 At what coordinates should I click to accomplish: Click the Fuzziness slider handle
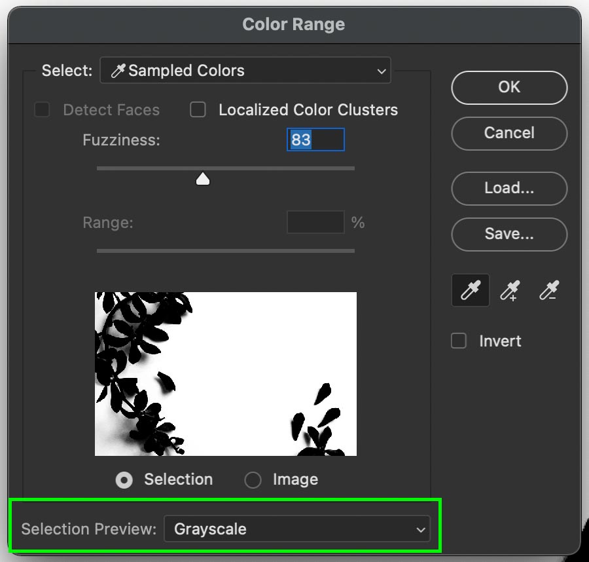(203, 179)
